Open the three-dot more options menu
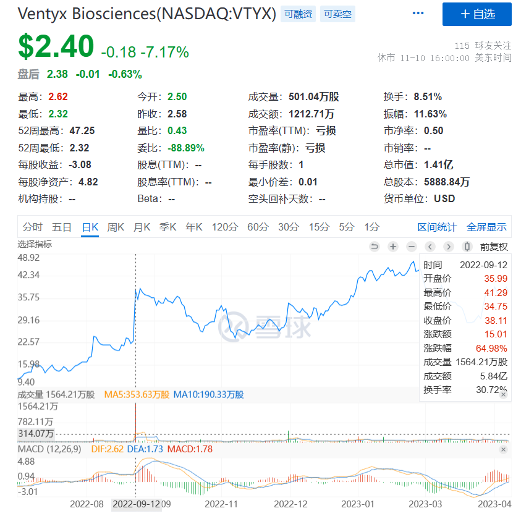 (x=418, y=14)
